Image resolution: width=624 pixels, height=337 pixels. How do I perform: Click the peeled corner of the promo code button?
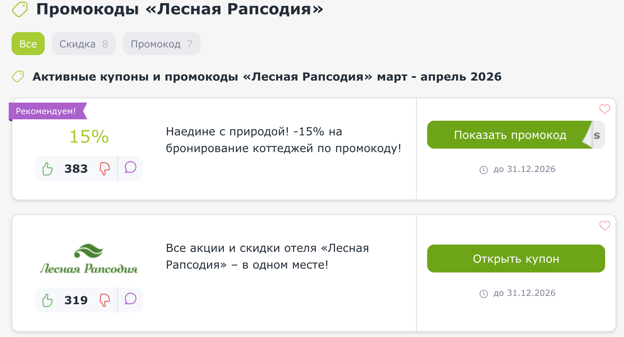pyautogui.click(x=593, y=135)
